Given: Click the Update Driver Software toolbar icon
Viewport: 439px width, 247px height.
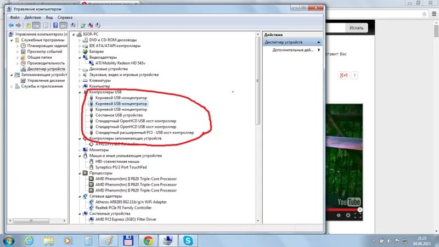Looking at the screenshot, I should coord(83,25).
